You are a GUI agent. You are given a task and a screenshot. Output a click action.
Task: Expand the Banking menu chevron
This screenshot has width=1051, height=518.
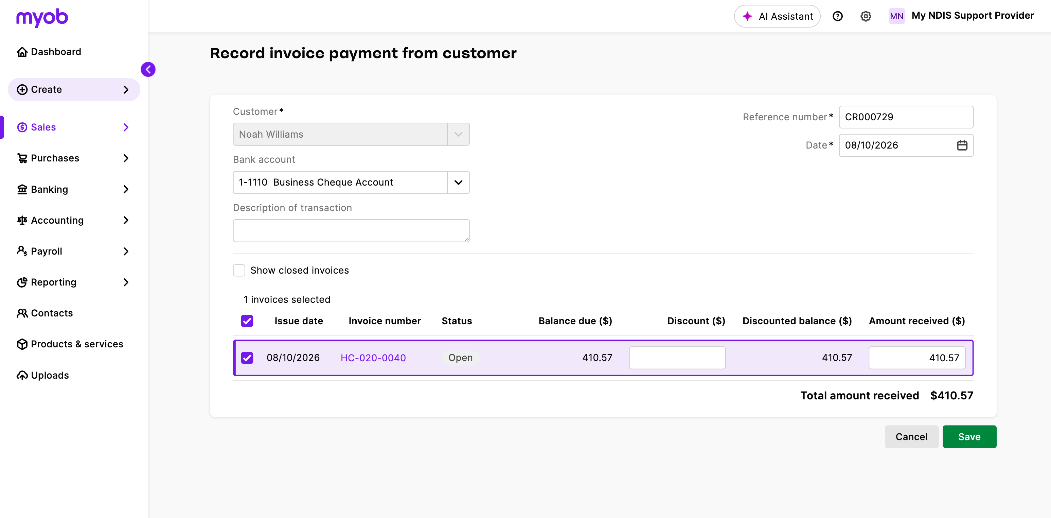[x=126, y=189]
